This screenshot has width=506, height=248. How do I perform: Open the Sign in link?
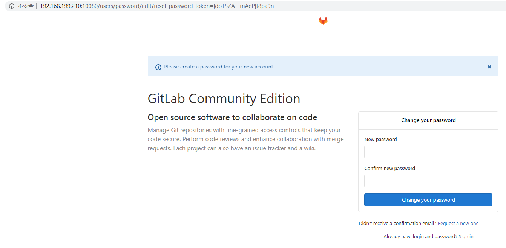pyautogui.click(x=466, y=237)
